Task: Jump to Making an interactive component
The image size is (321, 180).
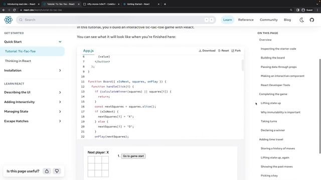Action: click(x=282, y=76)
